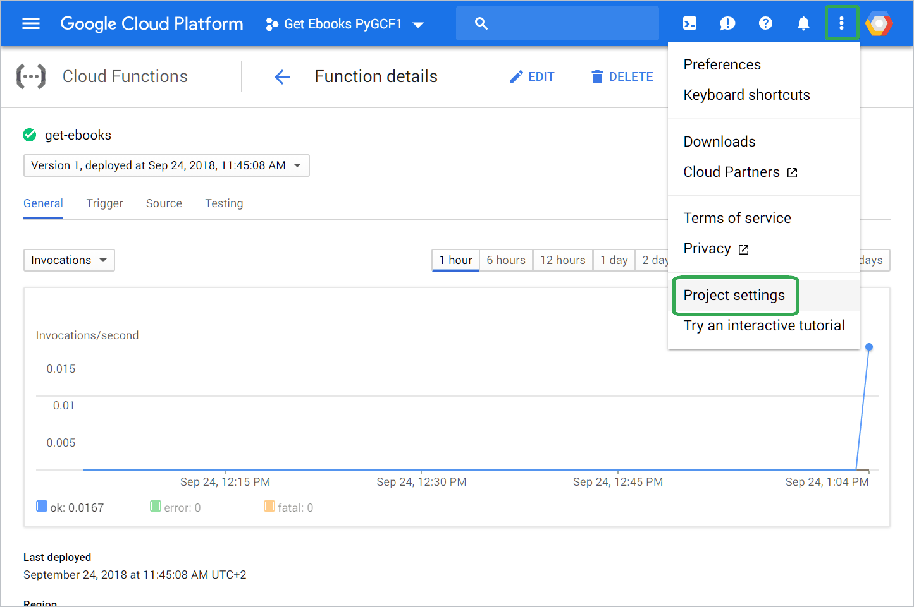Click the search bar field
Image resolution: width=914 pixels, height=607 pixels.
coord(557,24)
